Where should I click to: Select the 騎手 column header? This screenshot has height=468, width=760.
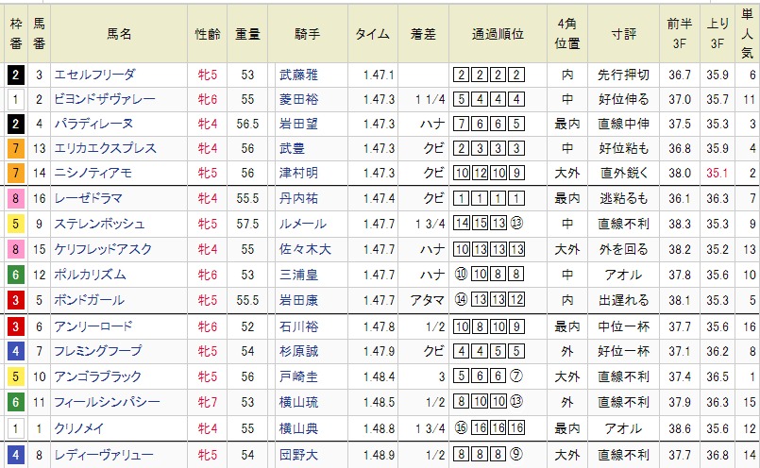(x=308, y=33)
